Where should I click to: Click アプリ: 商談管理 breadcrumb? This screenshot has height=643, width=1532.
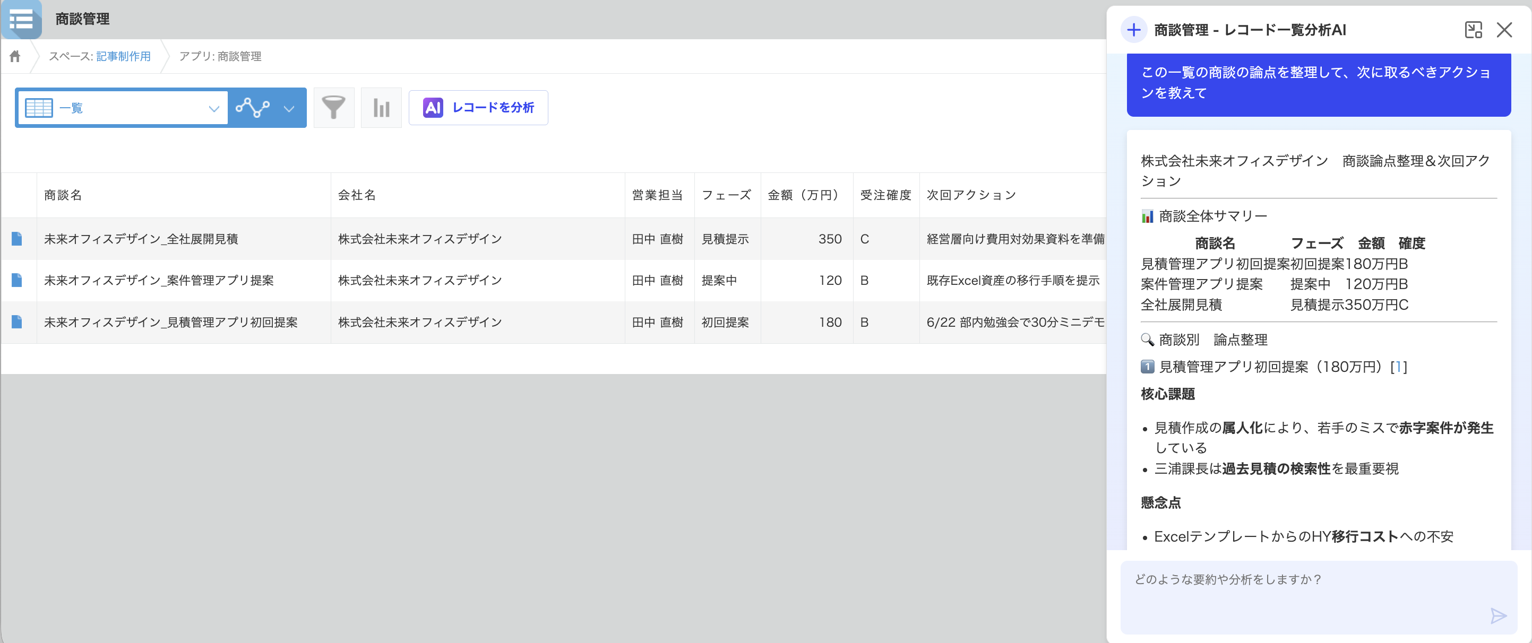coord(220,56)
